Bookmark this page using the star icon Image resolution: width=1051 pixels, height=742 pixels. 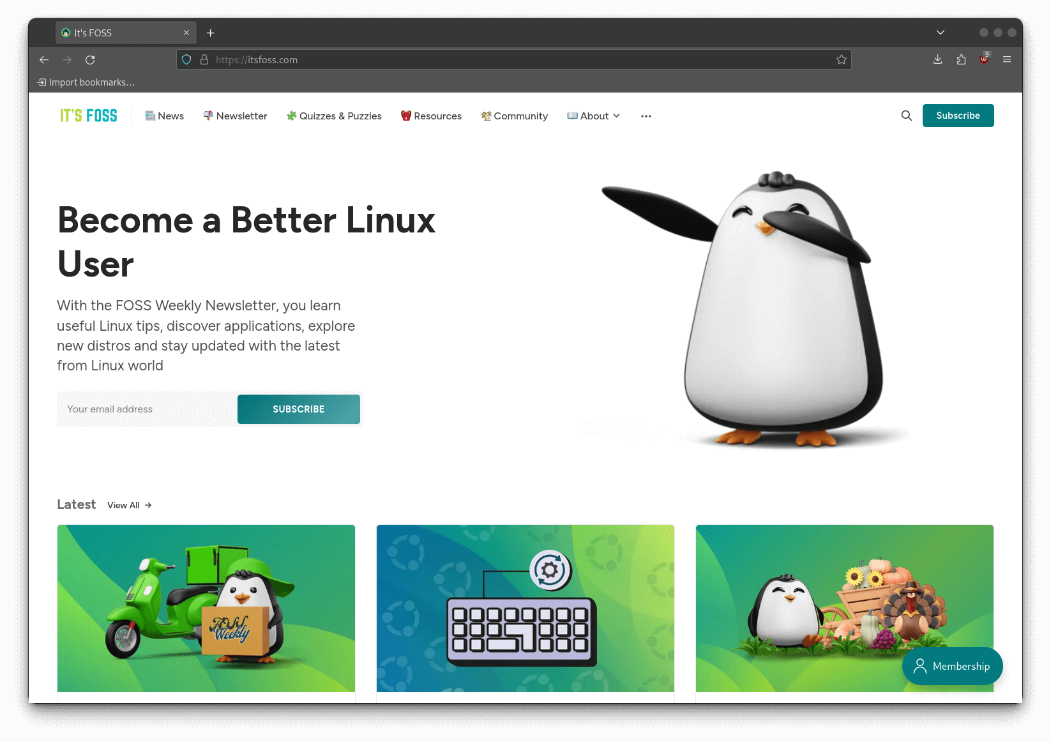click(x=842, y=59)
